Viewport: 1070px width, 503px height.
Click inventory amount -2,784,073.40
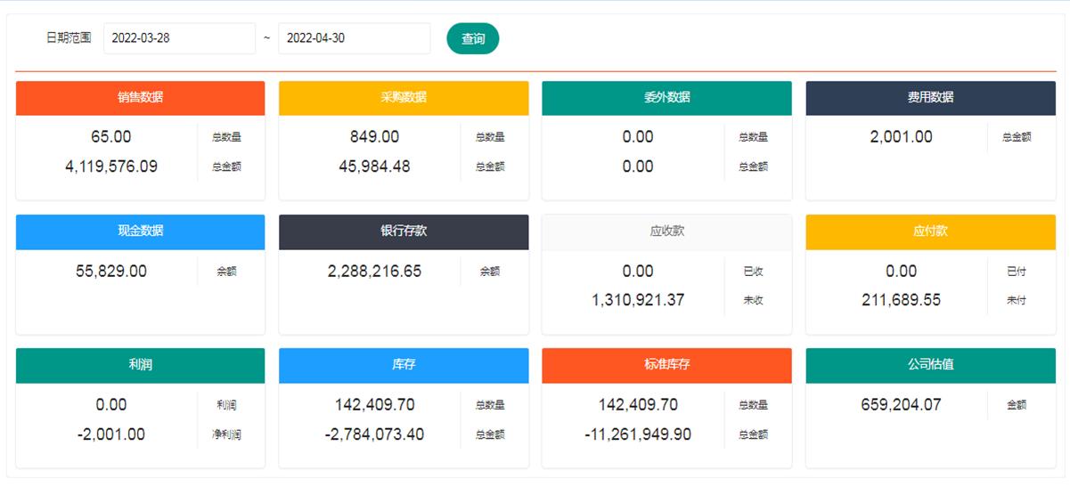tap(375, 434)
